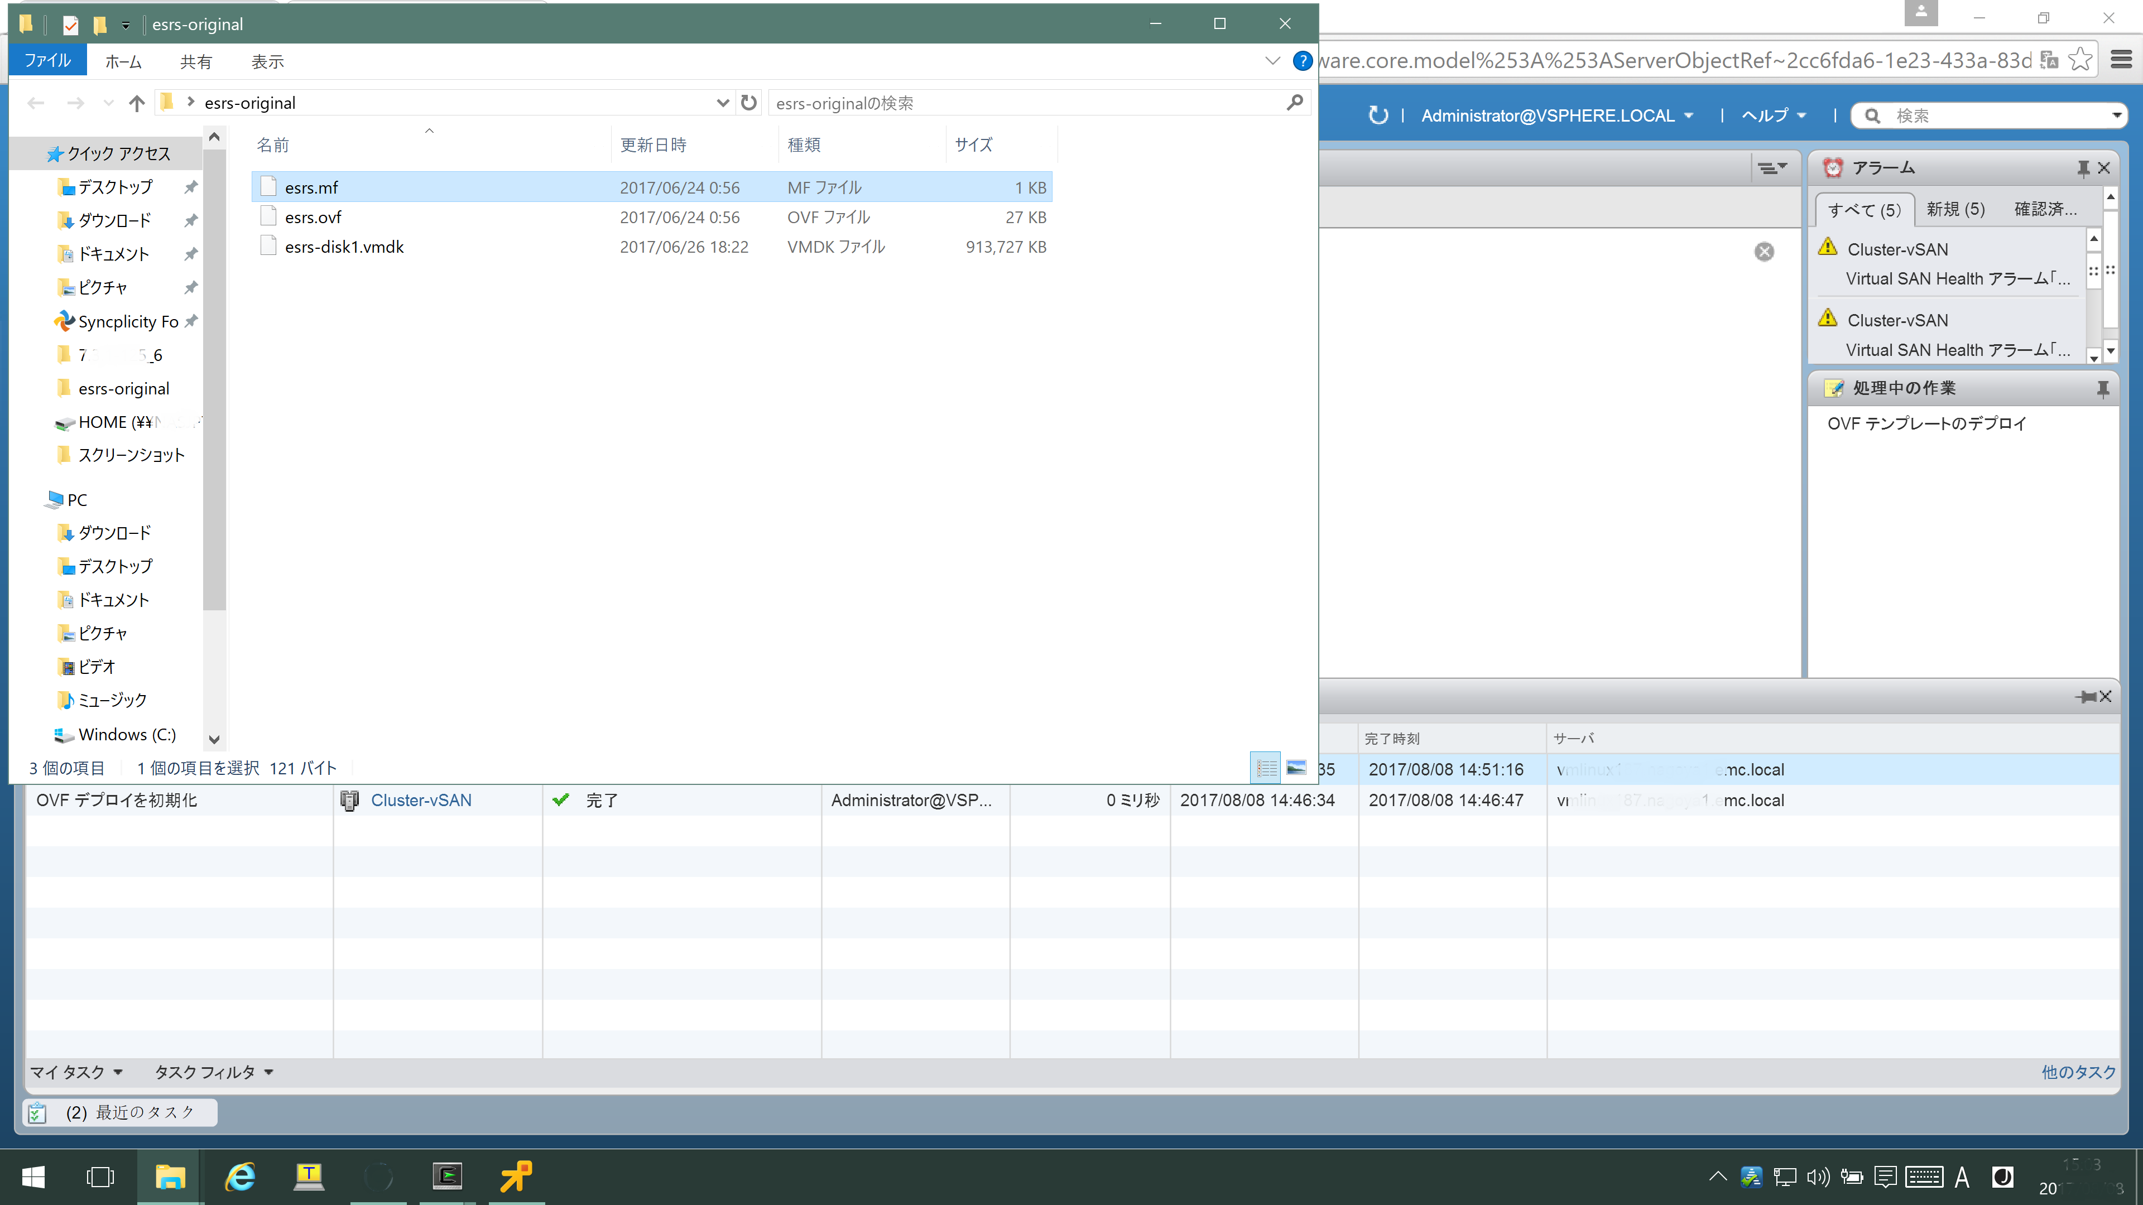Screen dimensions: 2143x1205
Task: Open the browser hamburger menu
Action: pos(2121,60)
